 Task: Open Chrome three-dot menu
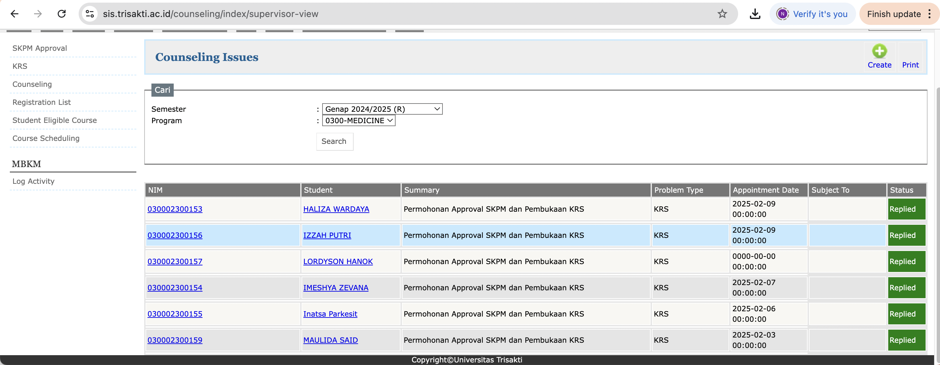(x=930, y=14)
